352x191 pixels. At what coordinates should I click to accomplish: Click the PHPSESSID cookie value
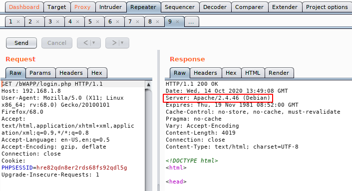(82, 168)
